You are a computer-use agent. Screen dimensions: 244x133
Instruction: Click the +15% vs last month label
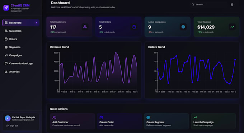click(x=205, y=32)
